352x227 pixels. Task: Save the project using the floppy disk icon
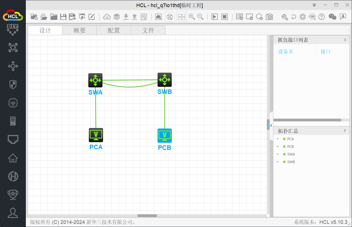click(63, 17)
